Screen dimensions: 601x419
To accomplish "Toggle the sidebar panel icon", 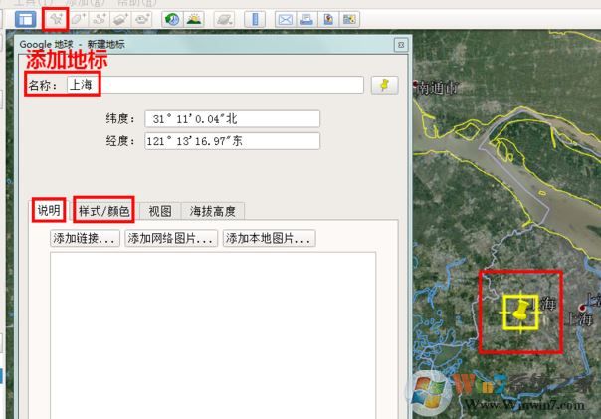I will coord(25,19).
